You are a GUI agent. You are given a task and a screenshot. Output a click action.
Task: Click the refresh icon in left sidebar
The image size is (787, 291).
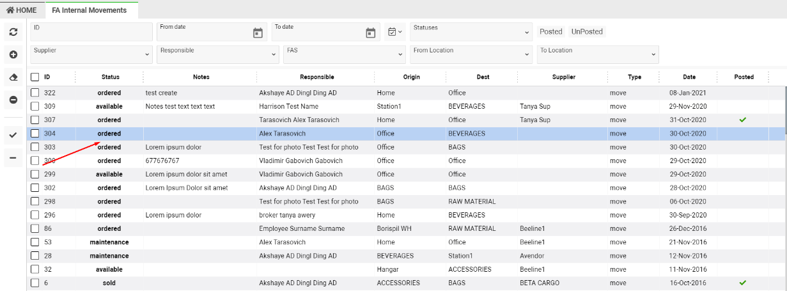click(x=13, y=32)
